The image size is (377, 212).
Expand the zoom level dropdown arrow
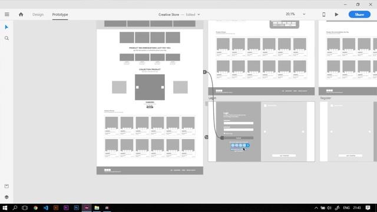[x=304, y=14]
